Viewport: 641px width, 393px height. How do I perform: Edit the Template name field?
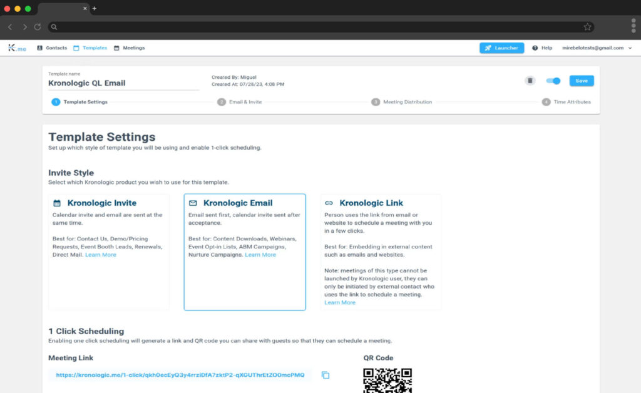click(x=123, y=83)
